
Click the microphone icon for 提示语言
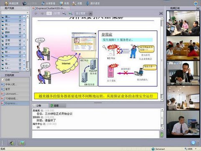[x=88, y=3]
